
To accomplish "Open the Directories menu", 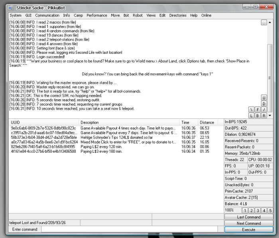I will pos(178,16).
